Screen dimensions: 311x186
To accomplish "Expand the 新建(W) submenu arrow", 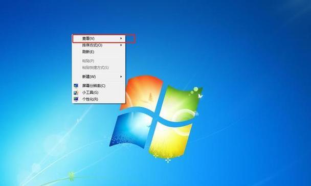I will pos(121,77).
